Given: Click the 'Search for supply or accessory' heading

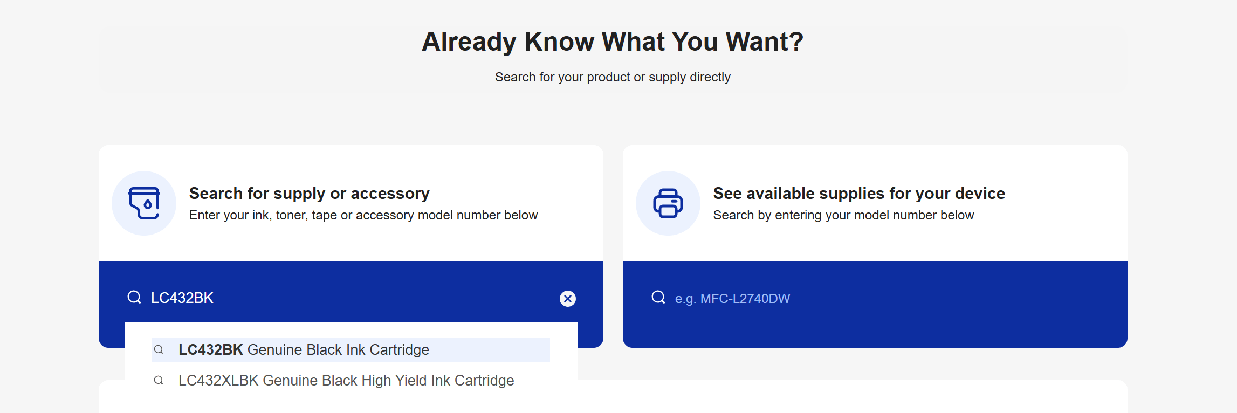Looking at the screenshot, I should click(309, 193).
